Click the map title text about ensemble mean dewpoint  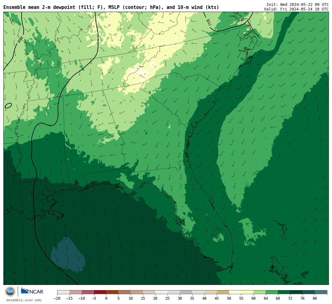pos(111,7)
